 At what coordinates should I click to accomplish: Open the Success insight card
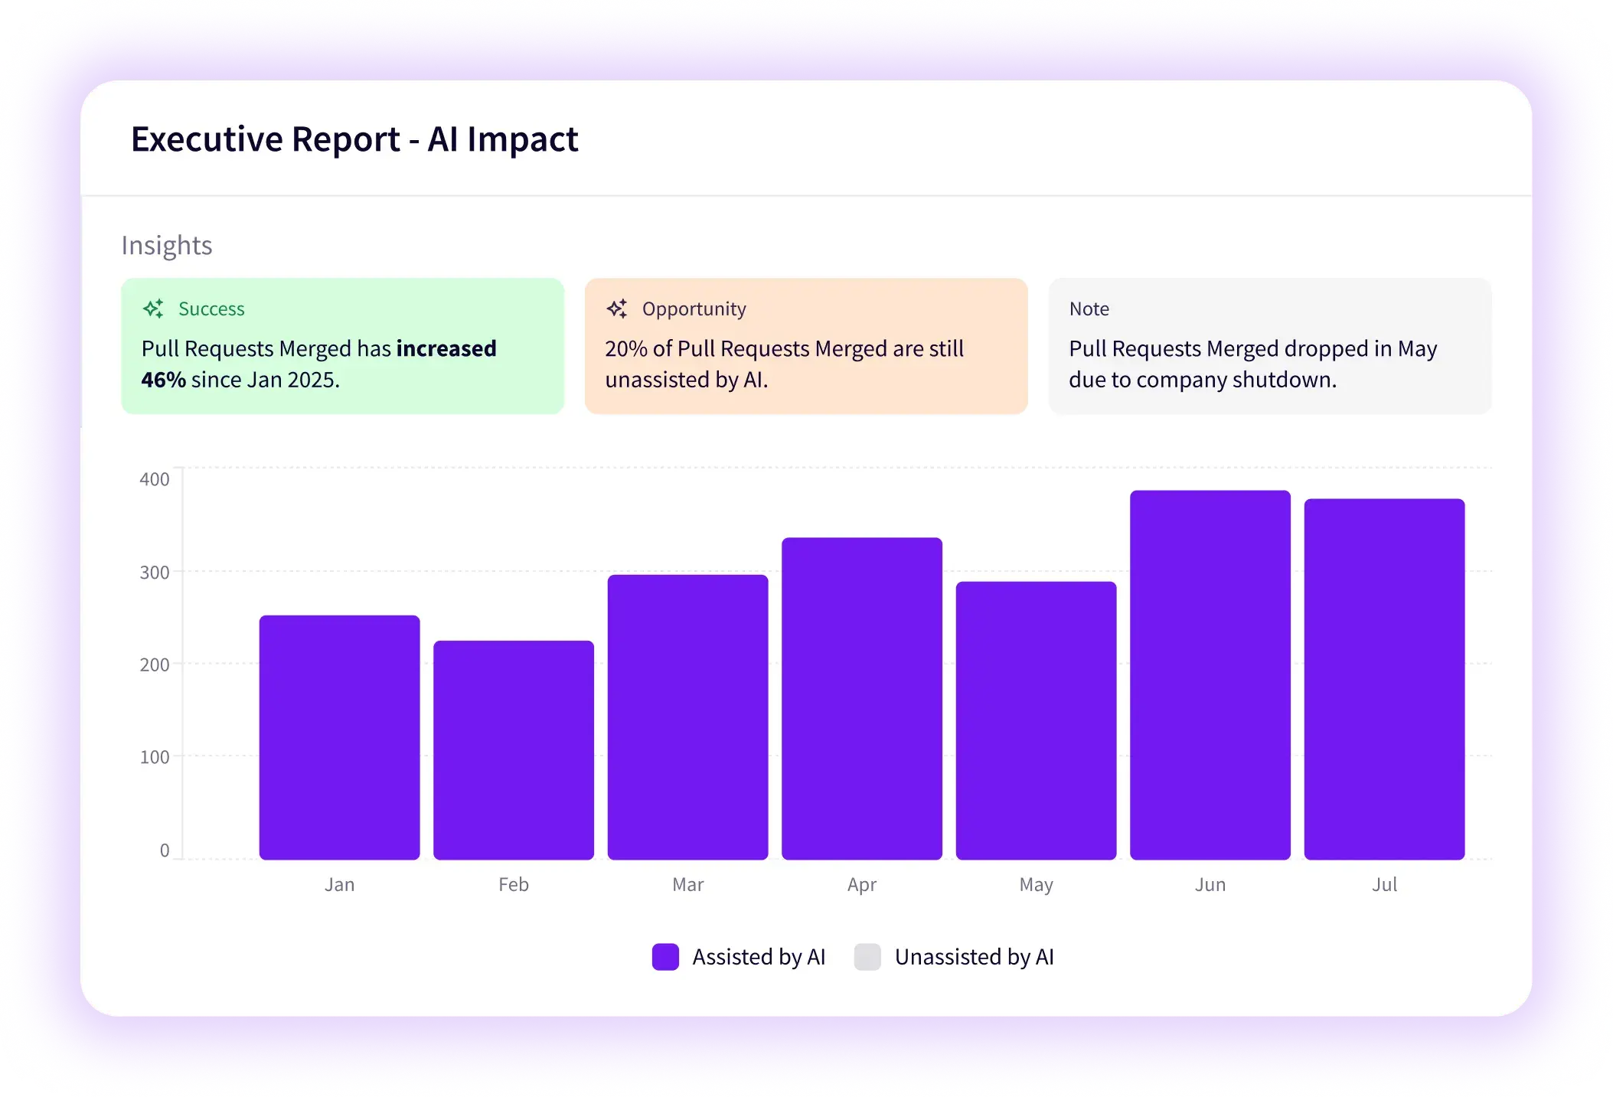pyautogui.click(x=342, y=345)
